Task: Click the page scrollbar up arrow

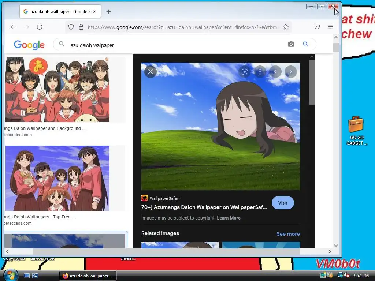Action: [x=336, y=37]
